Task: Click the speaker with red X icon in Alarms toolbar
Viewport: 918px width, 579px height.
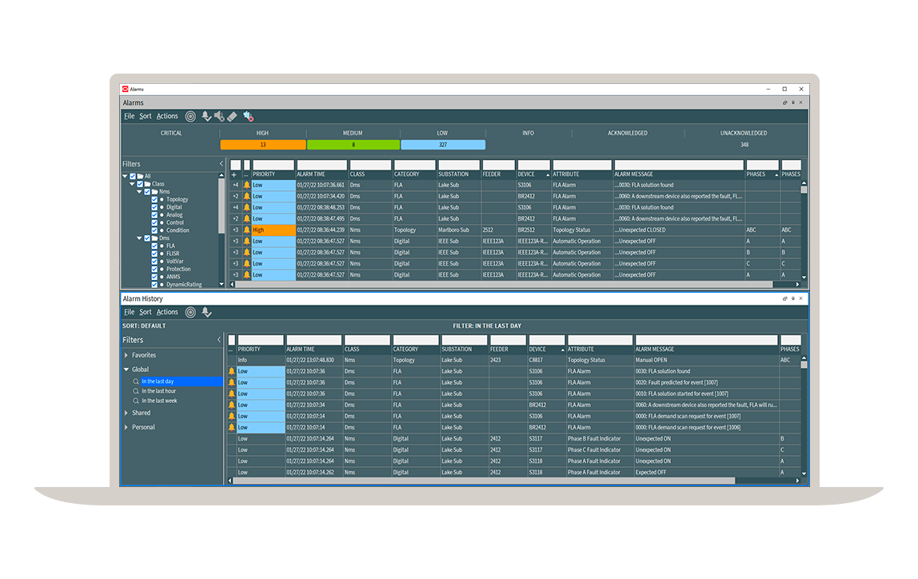Action: [248, 117]
